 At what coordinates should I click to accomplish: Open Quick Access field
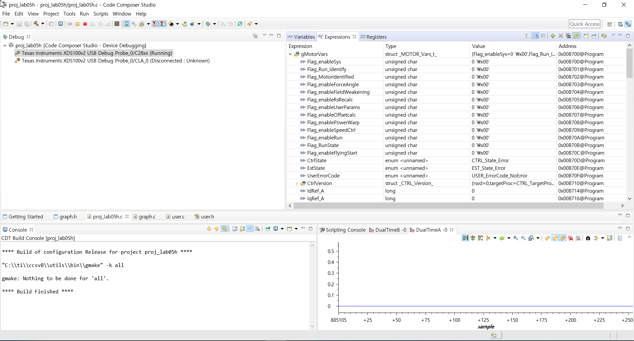point(585,24)
